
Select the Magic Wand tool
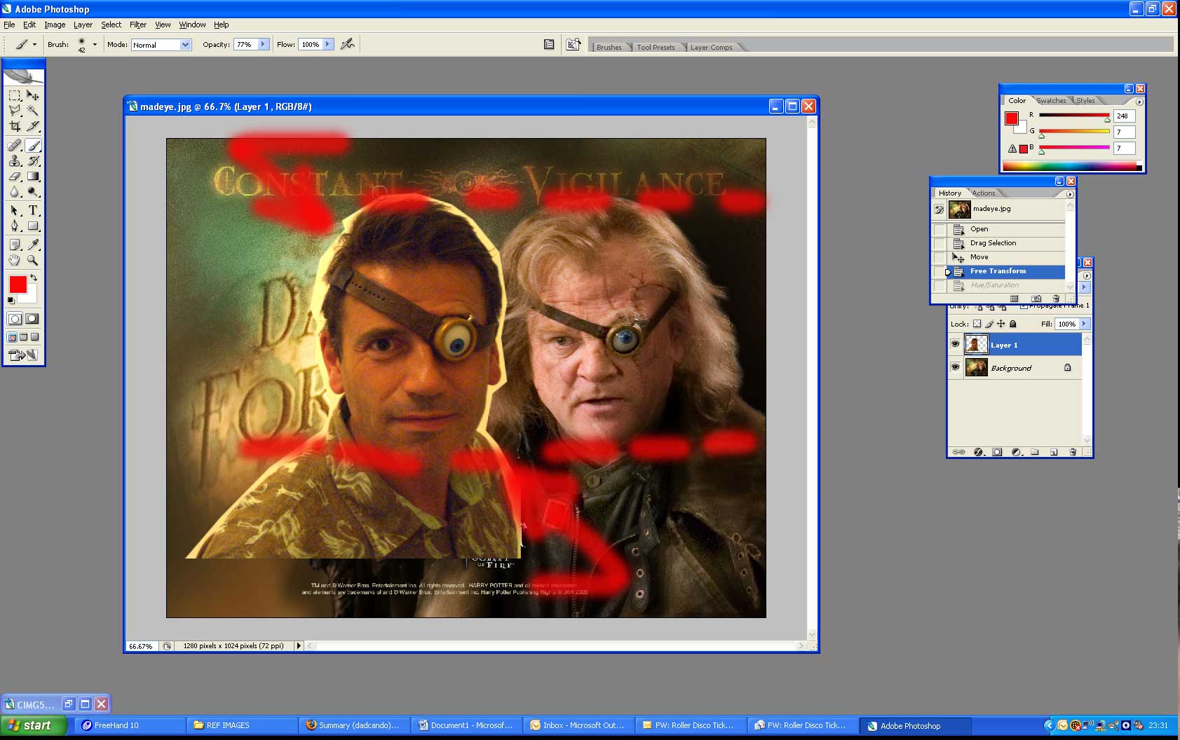[x=33, y=111]
